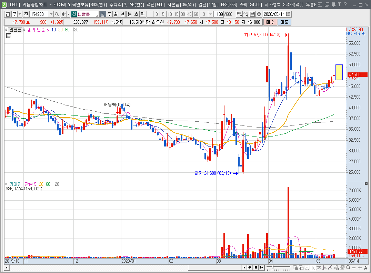This screenshot has width=371, height=273.
Task: Click the date field 2020/05/14
Action: [274, 14]
